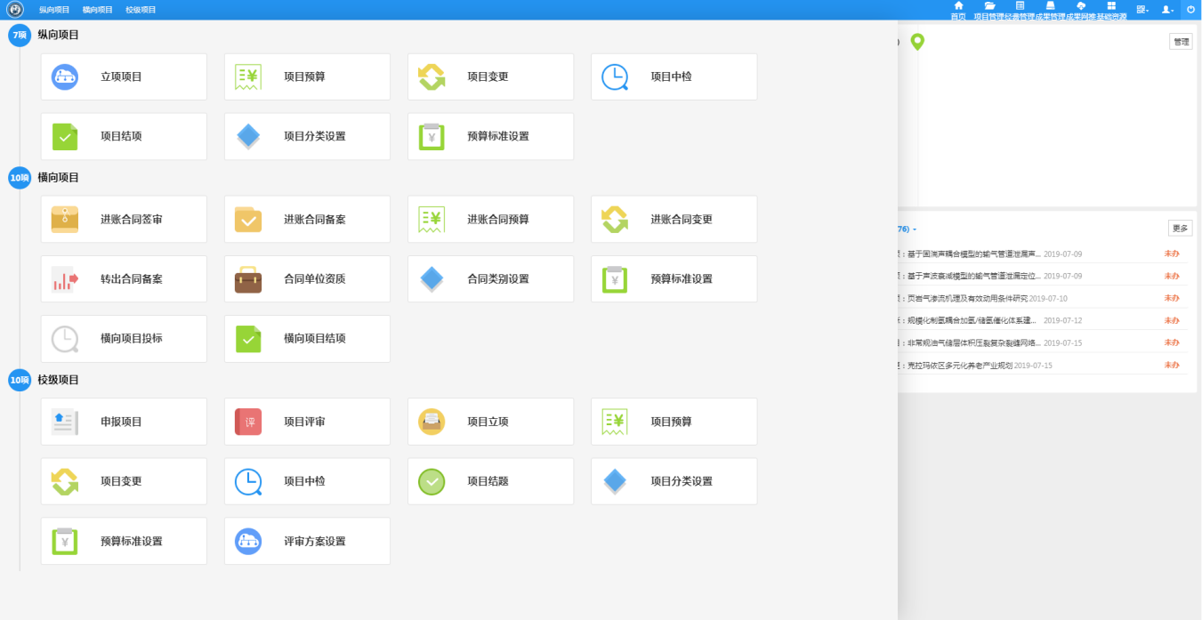Viewport: 1202px width, 620px height.
Task: Select the 项目评审 red book icon
Action: point(248,422)
